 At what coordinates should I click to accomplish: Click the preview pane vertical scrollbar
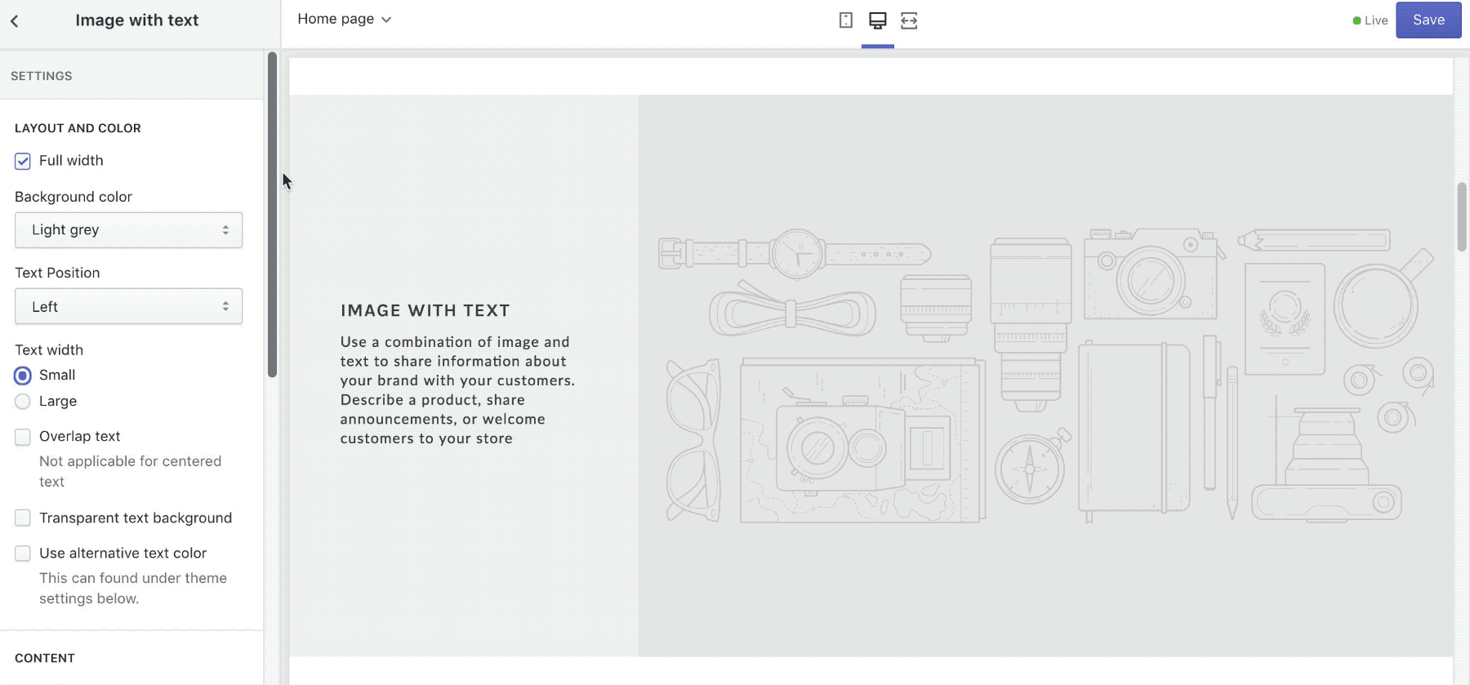point(1462,217)
